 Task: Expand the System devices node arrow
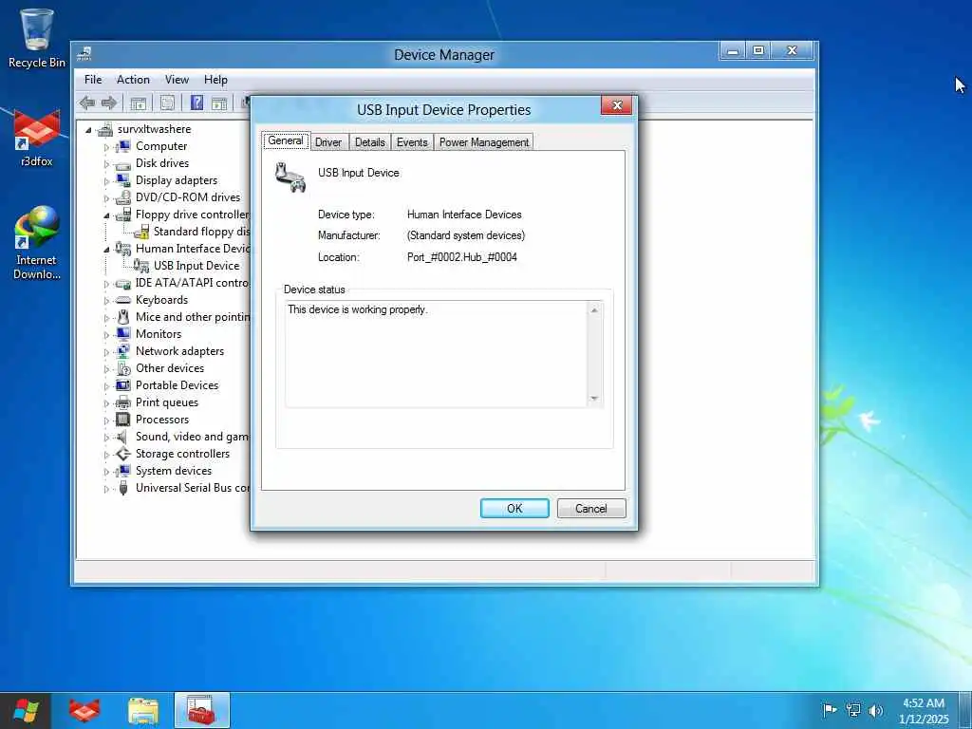[x=106, y=472]
